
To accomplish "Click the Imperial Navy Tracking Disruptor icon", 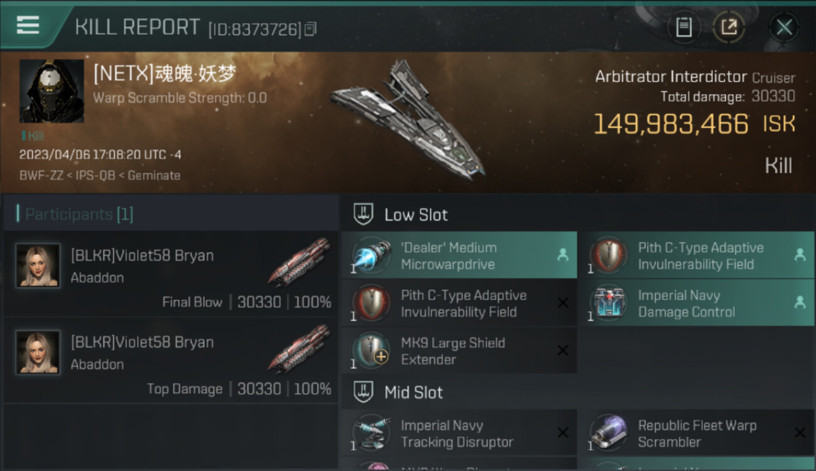I will click(x=372, y=433).
